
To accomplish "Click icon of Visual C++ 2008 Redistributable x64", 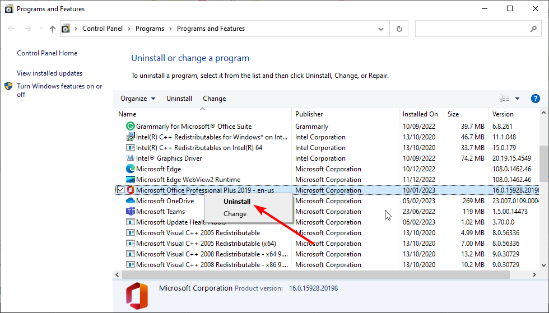I will tap(130, 254).
